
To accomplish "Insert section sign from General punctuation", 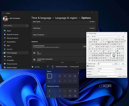I will (50, 91).
